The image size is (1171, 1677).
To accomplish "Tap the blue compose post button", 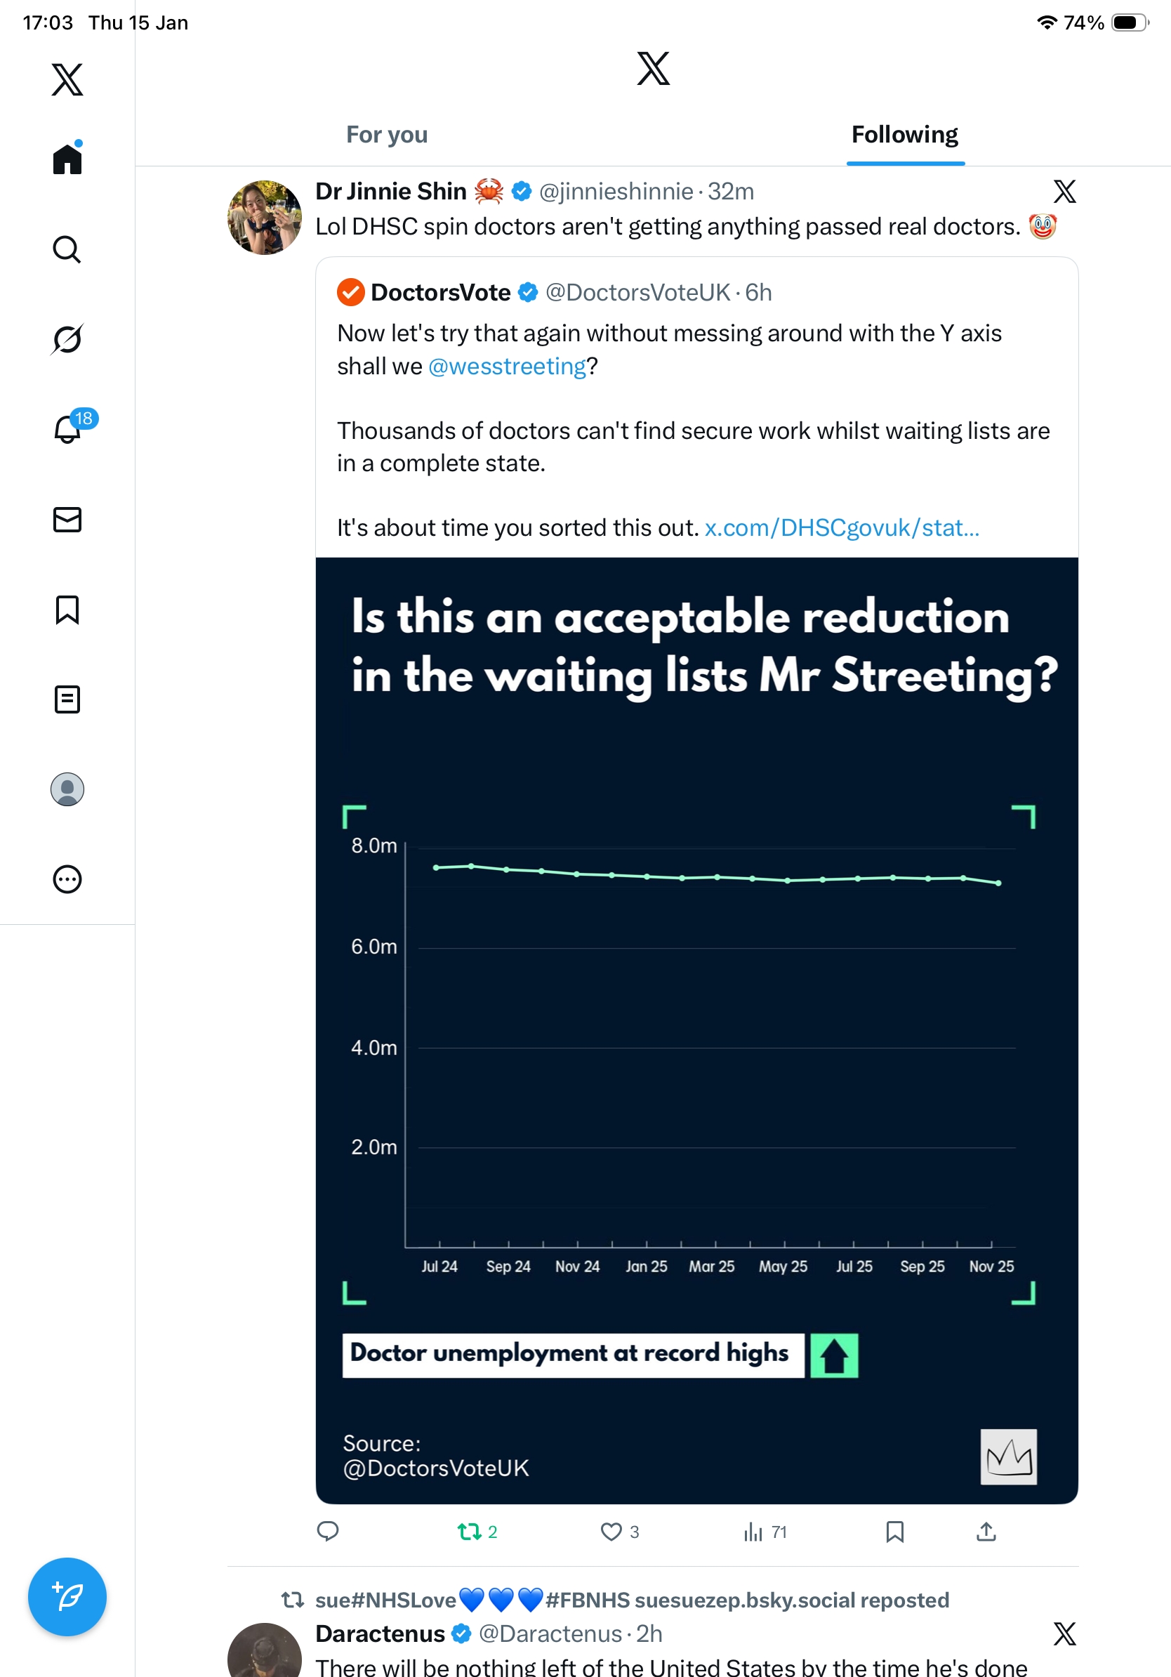I will pyautogui.click(x=67, y=1597).
